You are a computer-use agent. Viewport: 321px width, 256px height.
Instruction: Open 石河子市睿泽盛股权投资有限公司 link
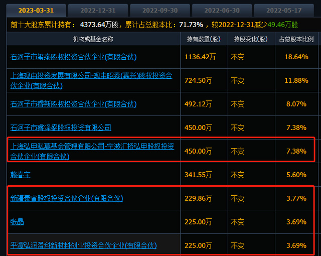click(x=61, y=127)
